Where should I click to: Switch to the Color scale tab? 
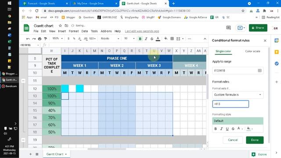click(x=252, y=51)
